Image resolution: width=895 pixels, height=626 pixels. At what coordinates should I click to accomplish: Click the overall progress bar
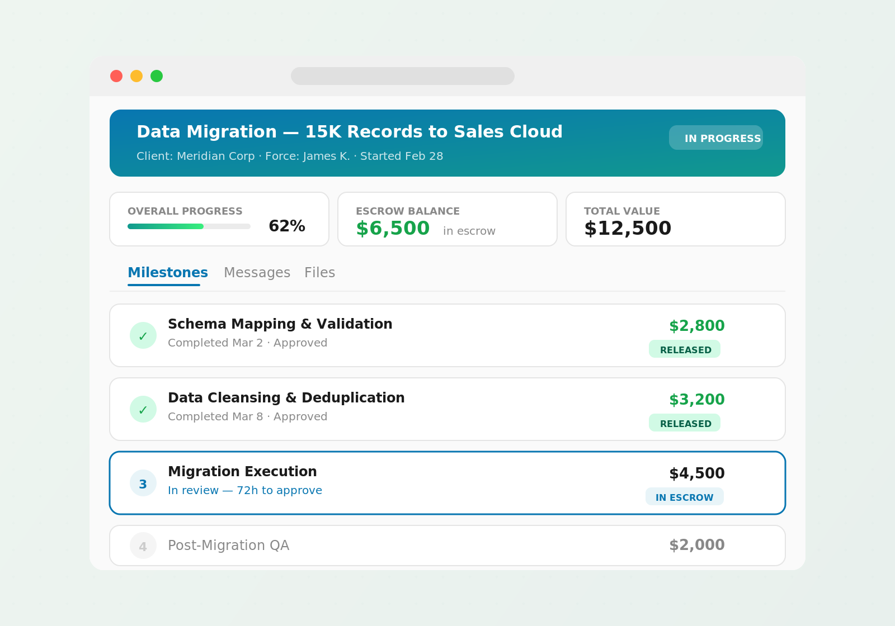click(x=189, y=226)
